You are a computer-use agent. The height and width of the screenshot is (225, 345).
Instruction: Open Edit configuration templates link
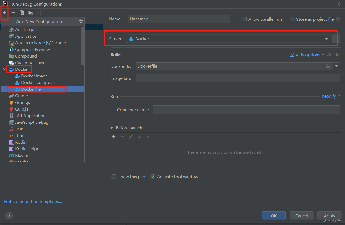click(33, 202)
